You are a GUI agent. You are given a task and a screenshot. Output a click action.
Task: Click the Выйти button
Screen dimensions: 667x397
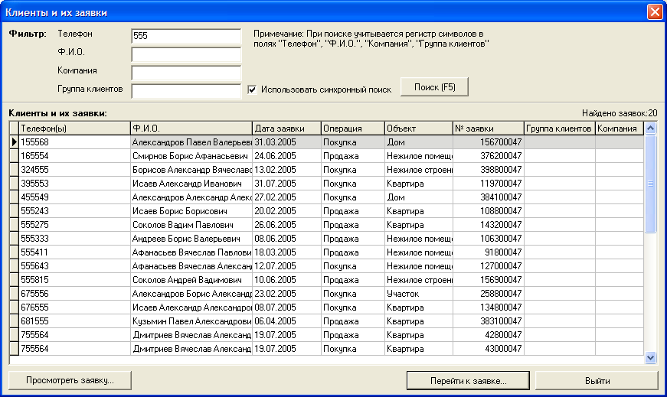click(x=597, y=380)
